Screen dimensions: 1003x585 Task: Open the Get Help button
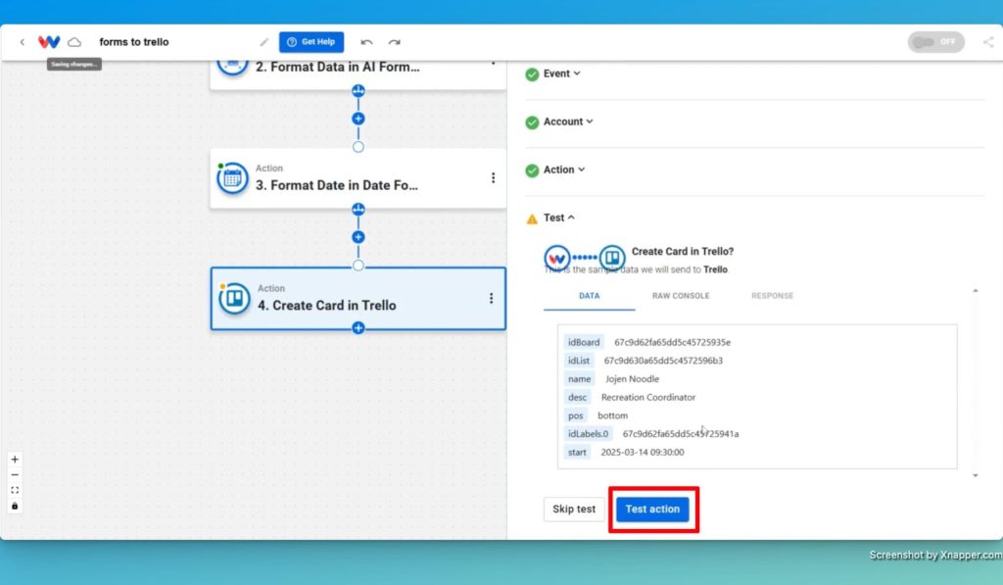coord(311,42)
